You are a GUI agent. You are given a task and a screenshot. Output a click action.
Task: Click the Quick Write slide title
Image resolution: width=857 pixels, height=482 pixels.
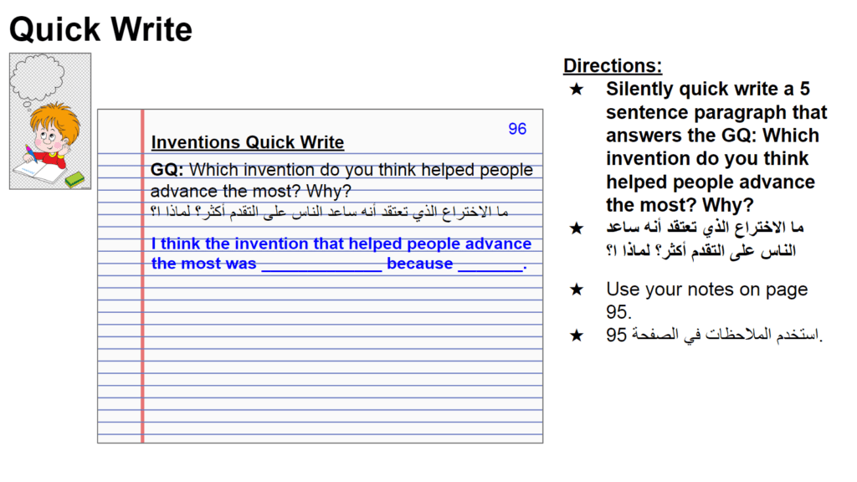101,29
